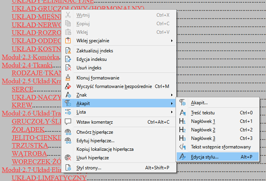The image size is (266, 181).
Task: Click the H1 heading icon
Action: [183, 121]
